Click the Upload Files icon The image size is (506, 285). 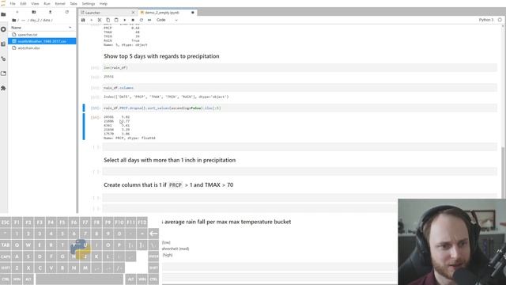pos(50,12)
